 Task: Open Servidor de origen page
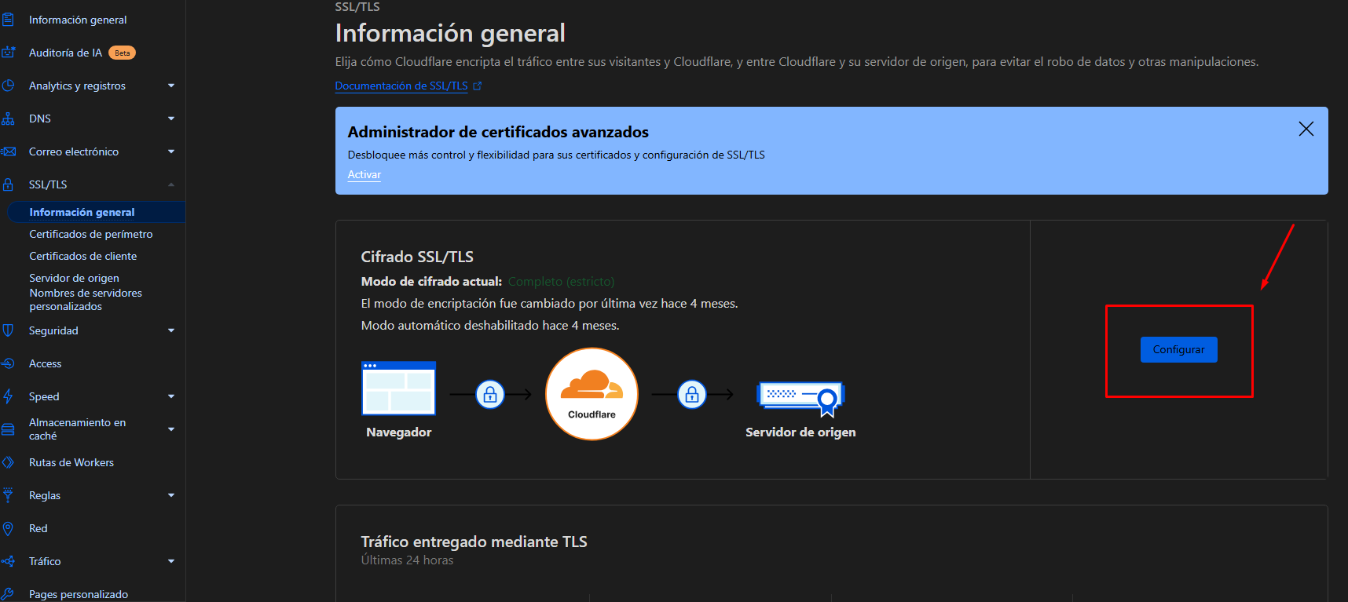75,278
